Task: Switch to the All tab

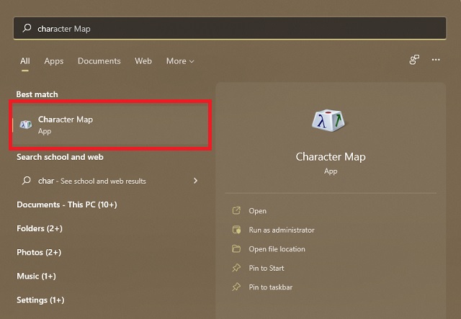Action: (x=25, y=61)
